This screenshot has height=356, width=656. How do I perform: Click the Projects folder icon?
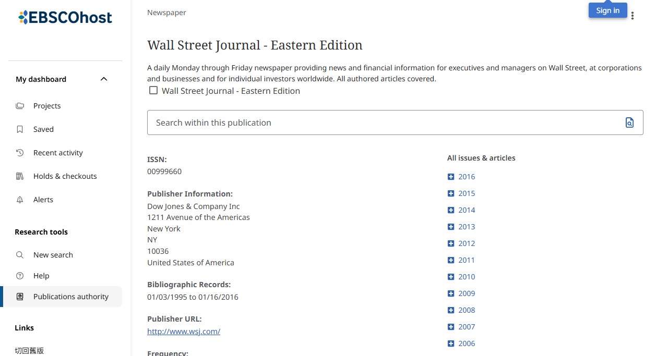click(x=20, y=106)
